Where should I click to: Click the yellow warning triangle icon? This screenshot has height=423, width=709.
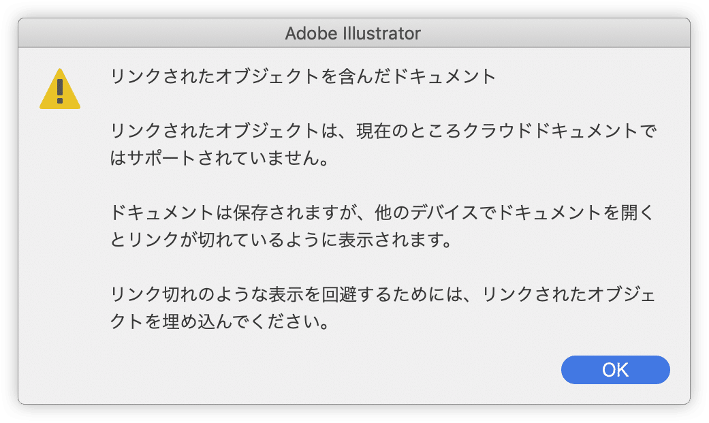point(60,89)
